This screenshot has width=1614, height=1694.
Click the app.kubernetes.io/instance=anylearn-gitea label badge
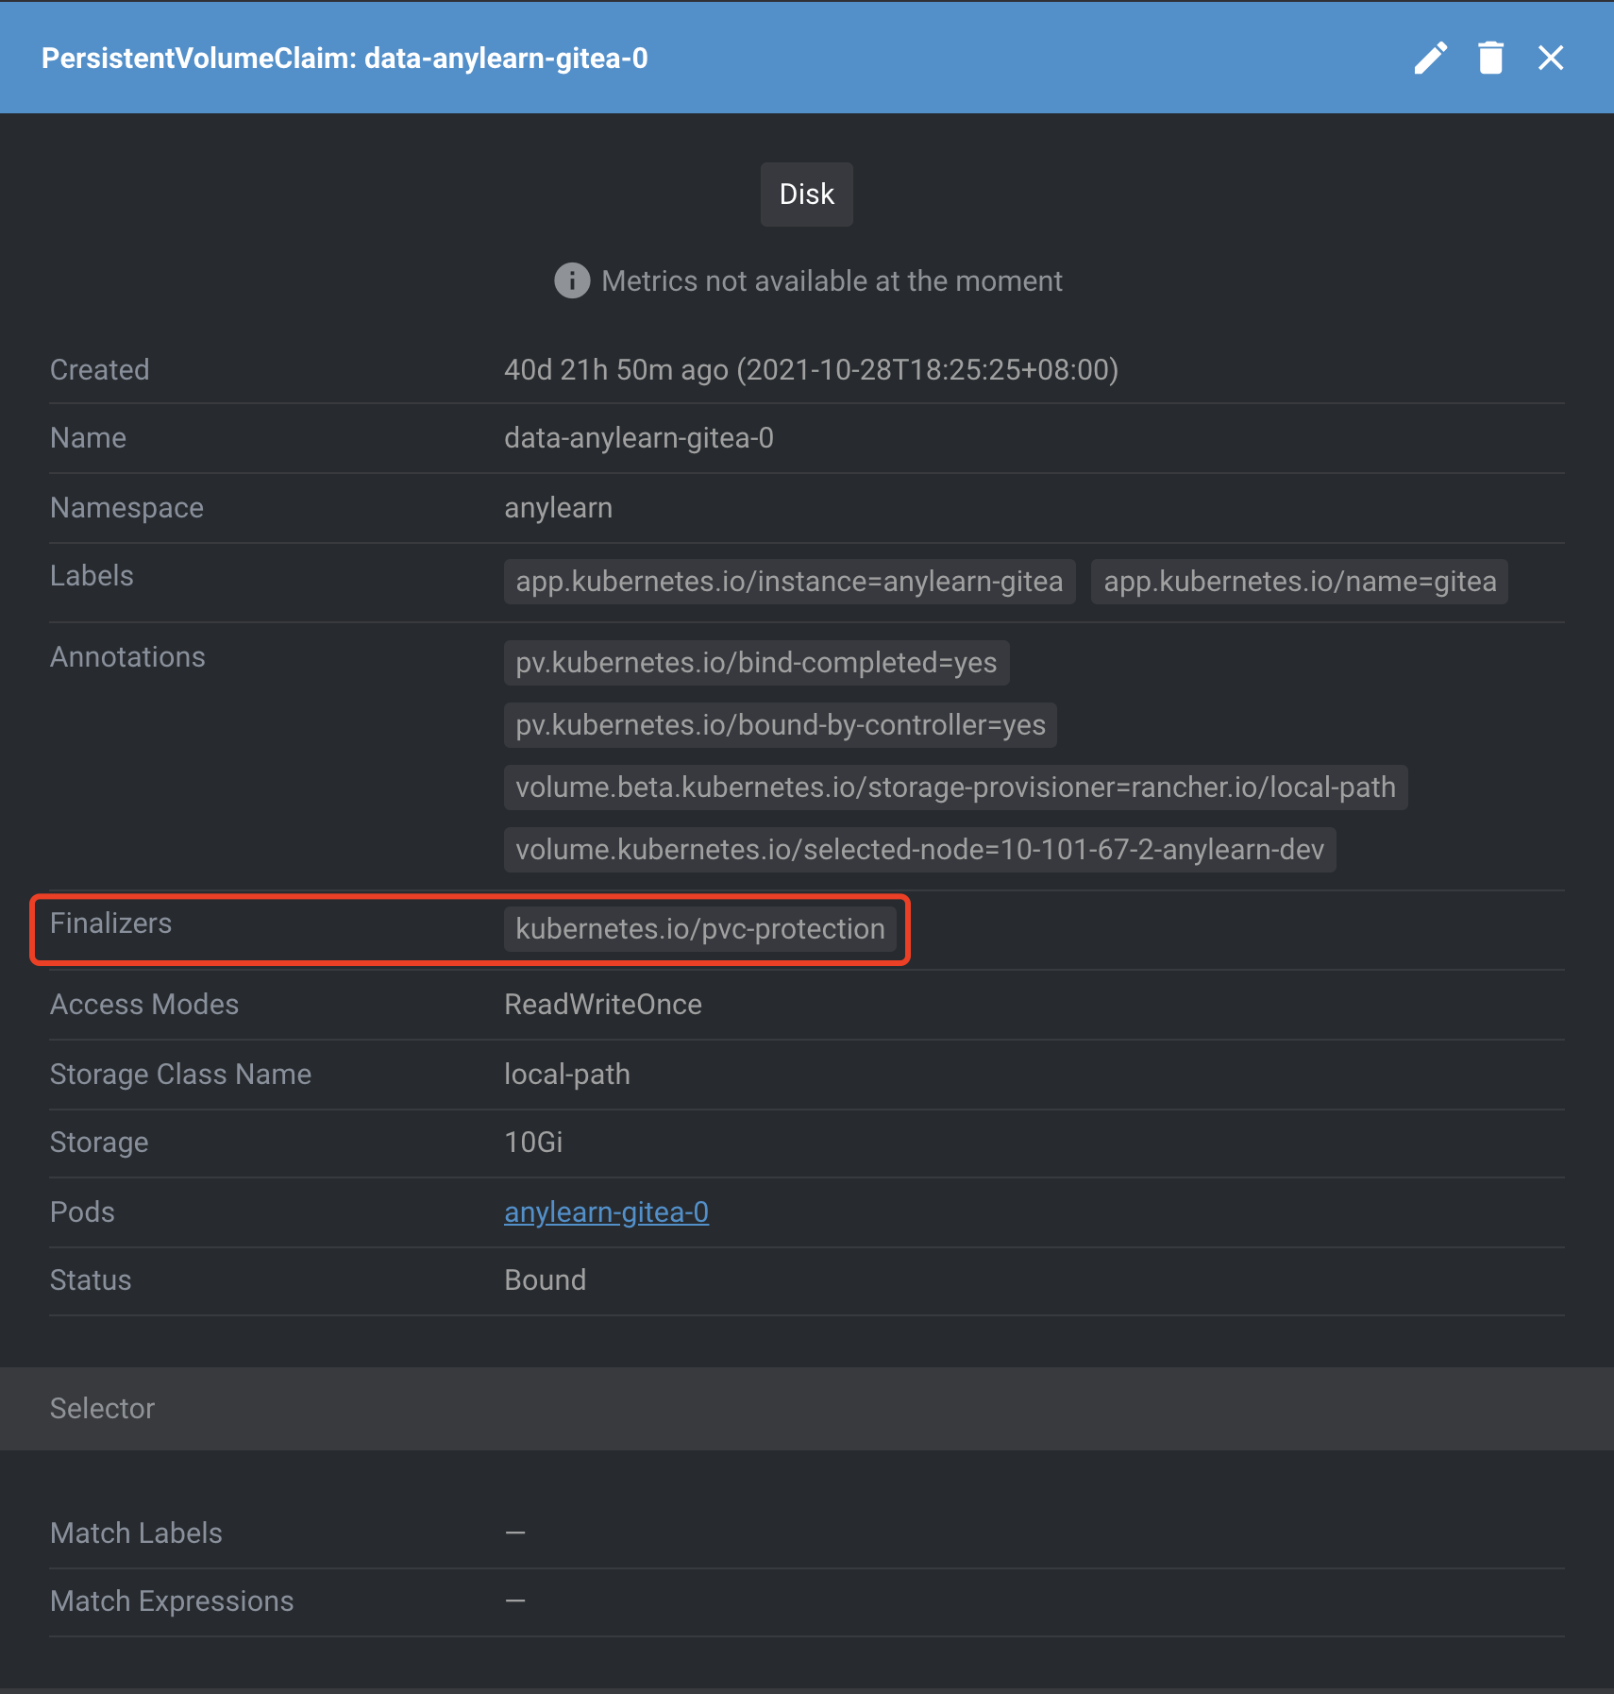[789, 582]
